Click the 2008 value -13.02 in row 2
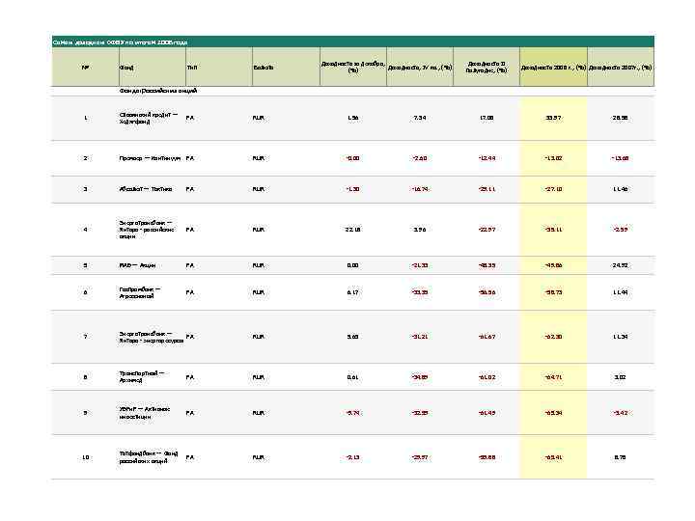This screenshot has height=521, width=695. tap(554, 158)
